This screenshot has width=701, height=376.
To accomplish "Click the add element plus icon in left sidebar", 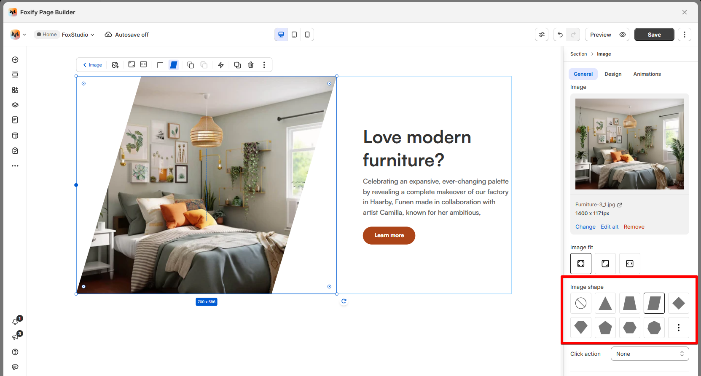I will coord(15,60).
